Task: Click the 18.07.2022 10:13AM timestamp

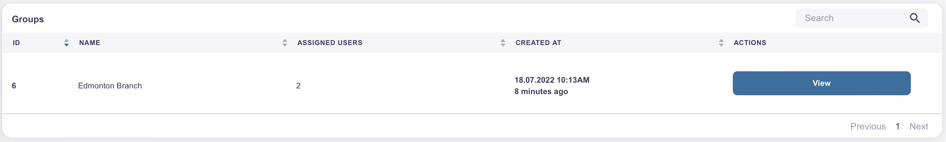Action: pyautogui.click(x=552, y=80)
